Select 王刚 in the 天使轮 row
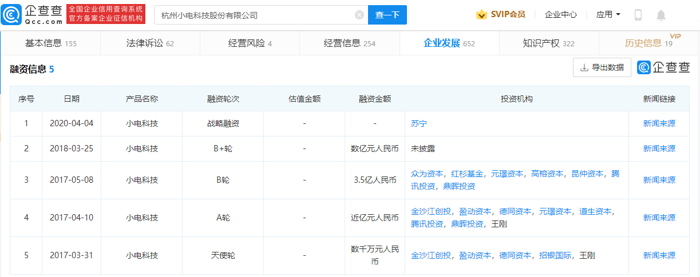The height and width of the screenshot is (277, 700). click(587, 255)
